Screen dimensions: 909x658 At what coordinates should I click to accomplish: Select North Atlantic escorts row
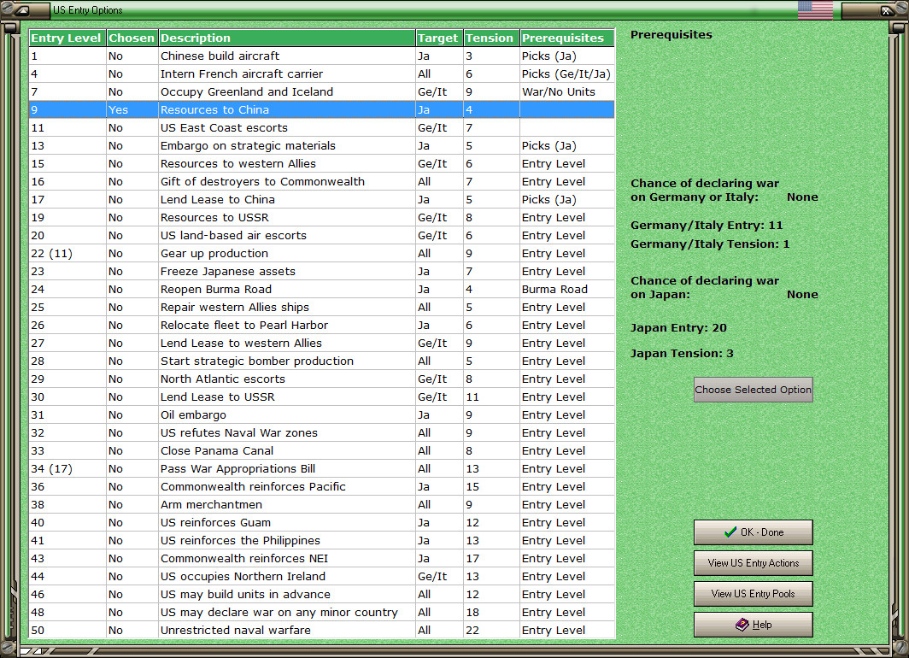pyautogui.click(x=322, y=379)
